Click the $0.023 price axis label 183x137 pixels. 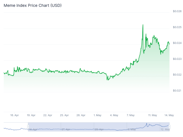[x=177, y=59]
